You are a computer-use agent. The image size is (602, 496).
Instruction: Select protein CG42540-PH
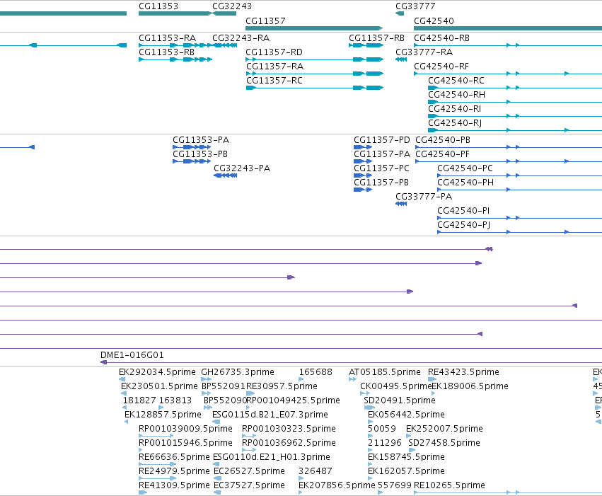[x=465, y=183]
